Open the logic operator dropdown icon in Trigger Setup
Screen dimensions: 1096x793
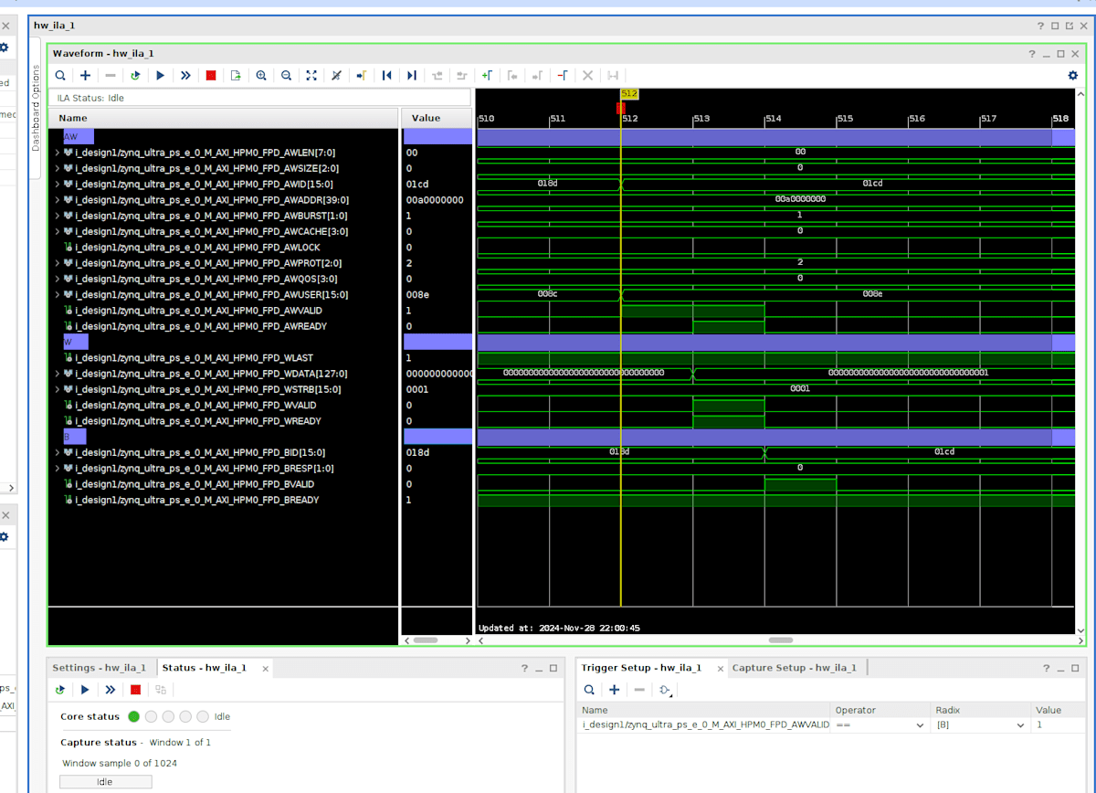665,690
